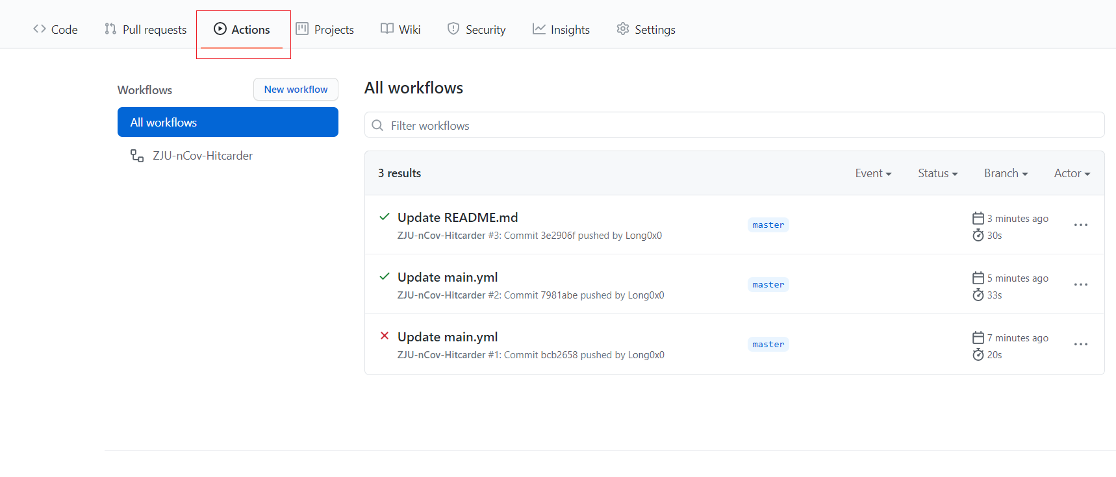1116x477 pixels.
Task: Click the red failure X icon on run #1
Action: tap(385, 336)
